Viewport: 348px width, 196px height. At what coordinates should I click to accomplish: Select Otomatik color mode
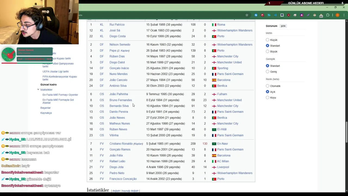coord(268,86)
